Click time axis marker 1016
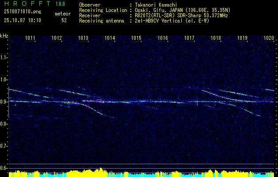The width and height of the screenshot is (278, 177). coord(163,38)
